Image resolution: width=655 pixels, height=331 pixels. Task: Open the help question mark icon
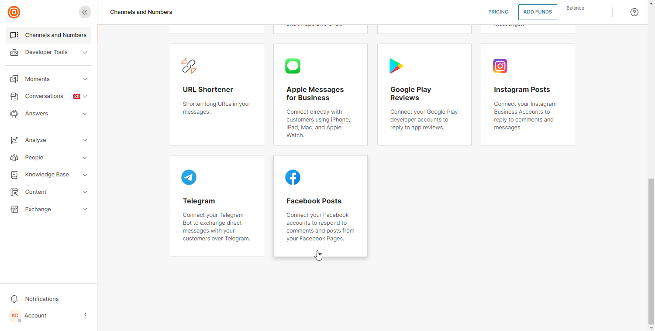634,12
